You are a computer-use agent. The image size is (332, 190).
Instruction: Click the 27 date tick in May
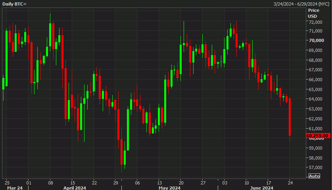click(x=203, y=183)
